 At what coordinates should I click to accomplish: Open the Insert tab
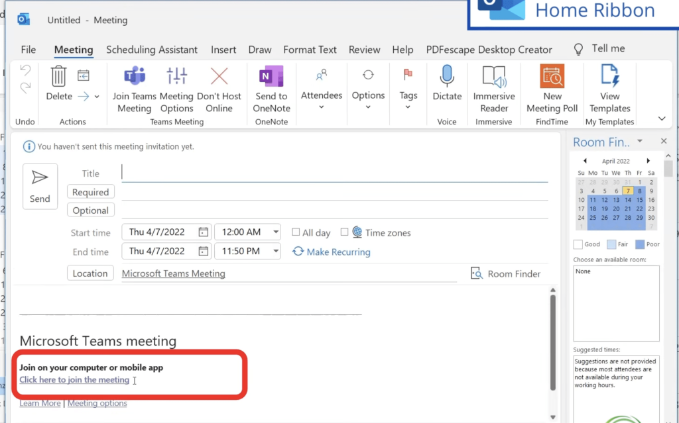[223, 50]
